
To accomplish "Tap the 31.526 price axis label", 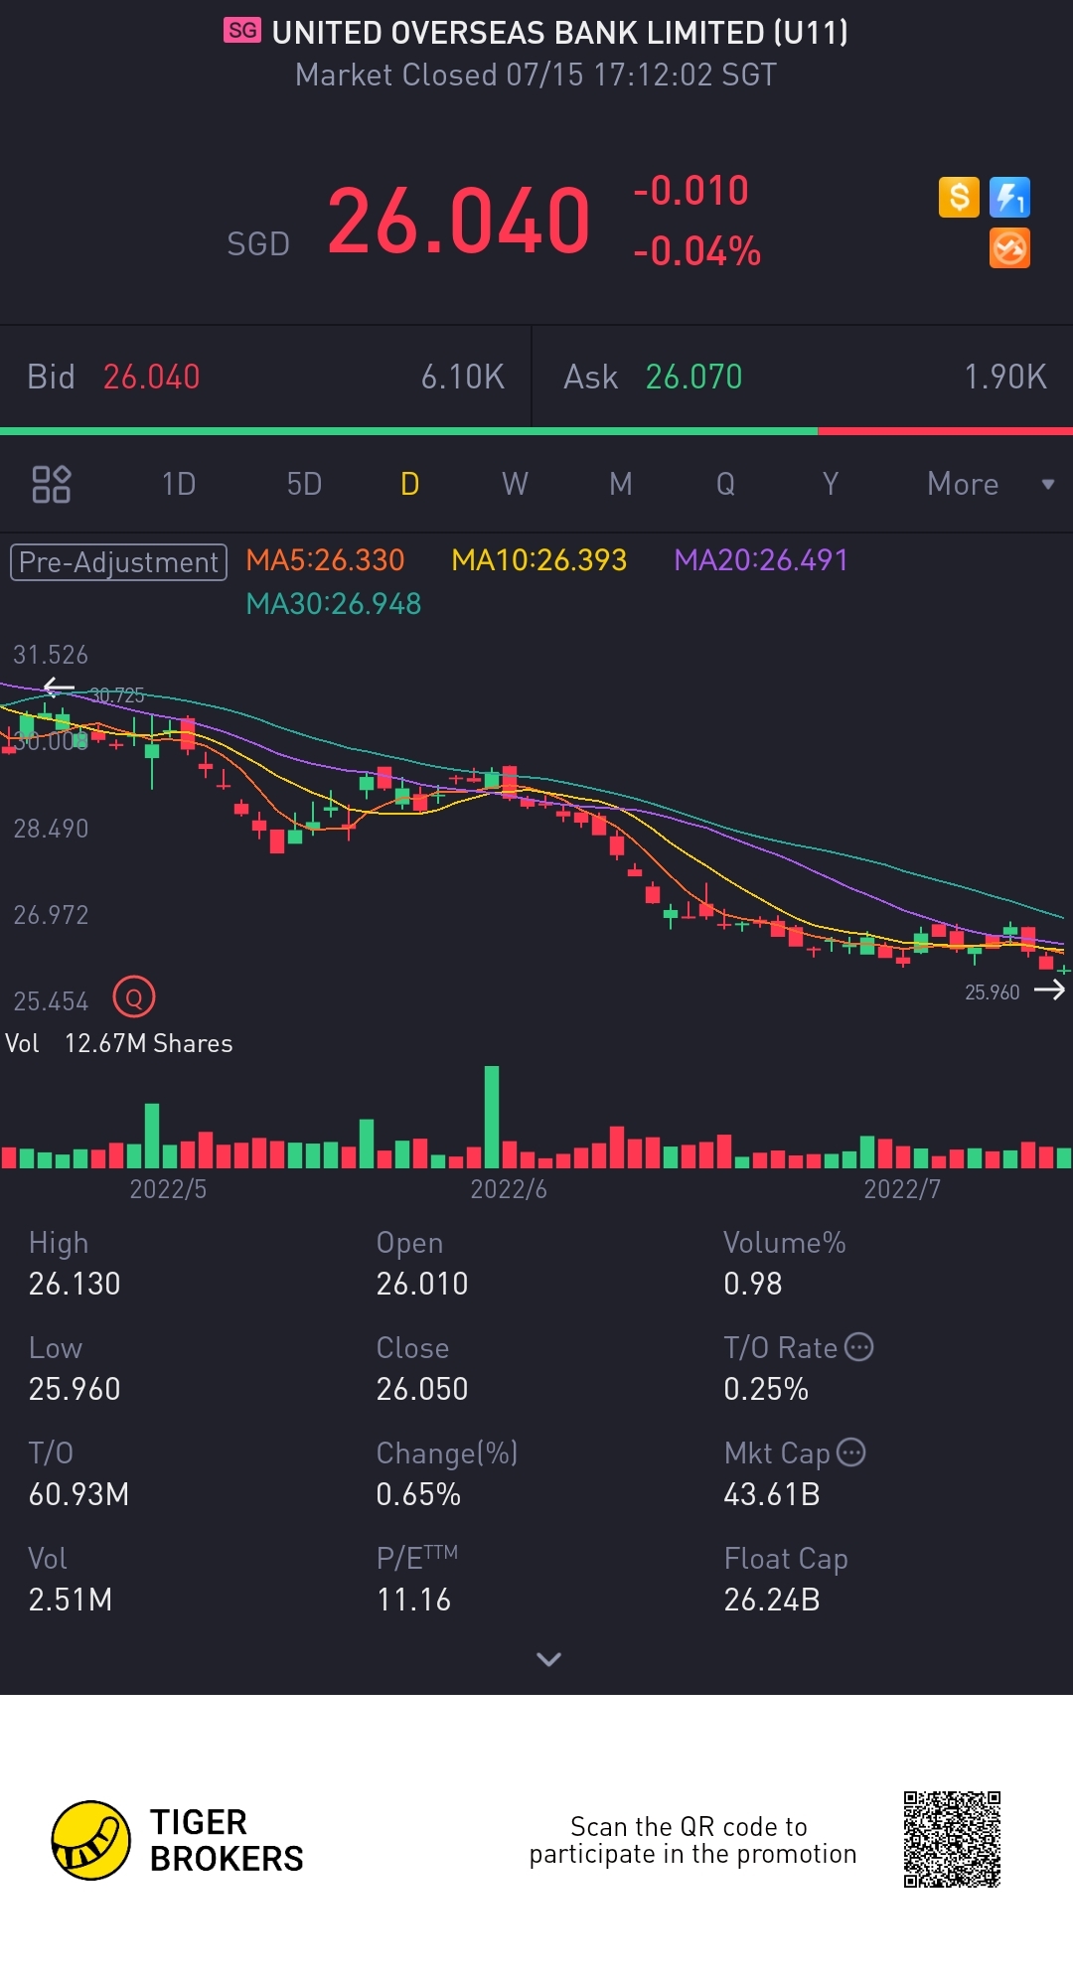I will pos(51,655).
